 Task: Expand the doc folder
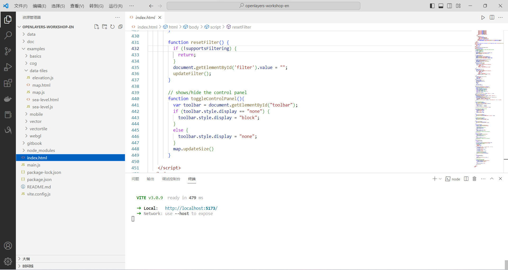coord(70,41)
